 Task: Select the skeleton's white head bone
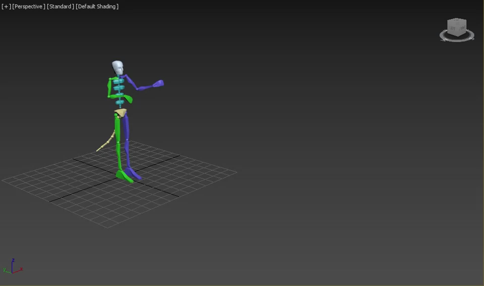117,66
